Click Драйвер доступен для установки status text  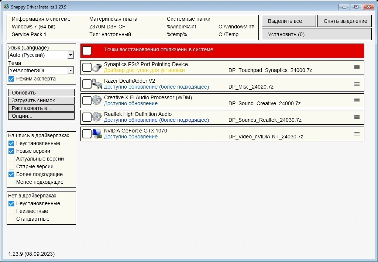[x=144, y=70]
